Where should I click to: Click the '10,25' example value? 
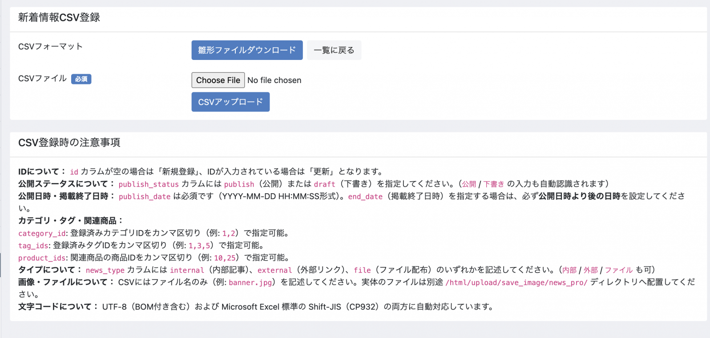[x=225, y=258]
